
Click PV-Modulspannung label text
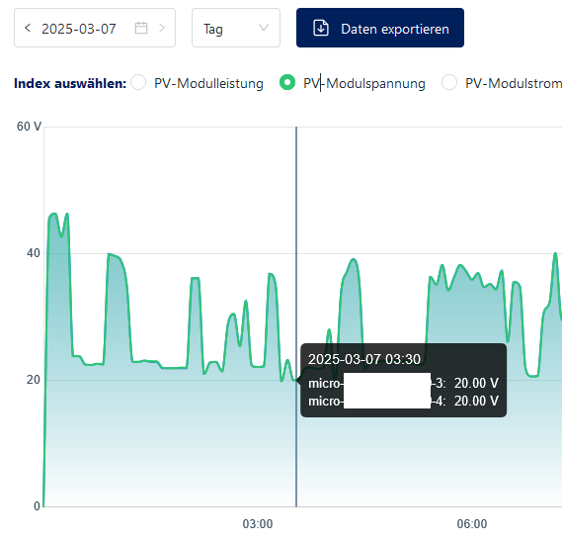click(x=364, y=84)
